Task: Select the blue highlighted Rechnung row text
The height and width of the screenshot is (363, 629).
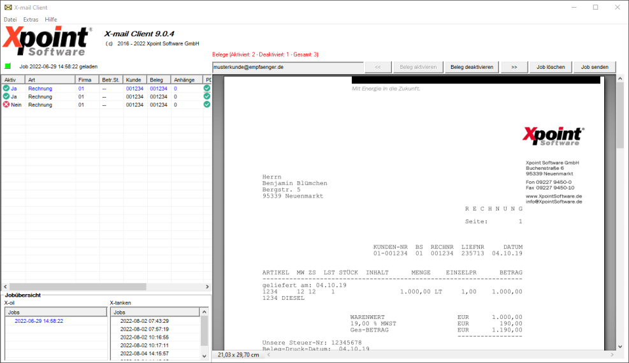Action: [40, 88]
